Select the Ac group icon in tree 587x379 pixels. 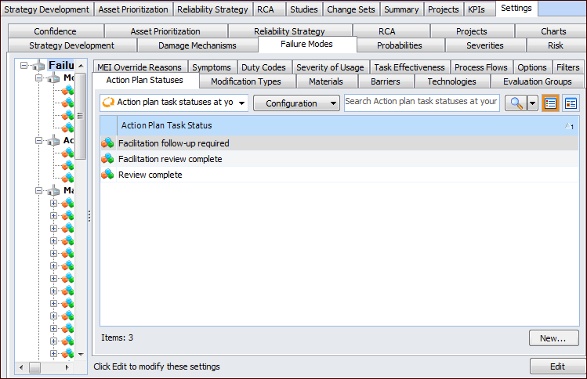point(53,141)
